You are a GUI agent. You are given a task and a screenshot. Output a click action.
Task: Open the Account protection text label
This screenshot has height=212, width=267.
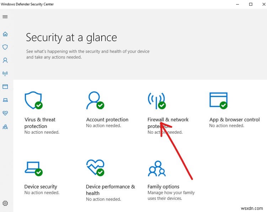[x=107, y=120]
